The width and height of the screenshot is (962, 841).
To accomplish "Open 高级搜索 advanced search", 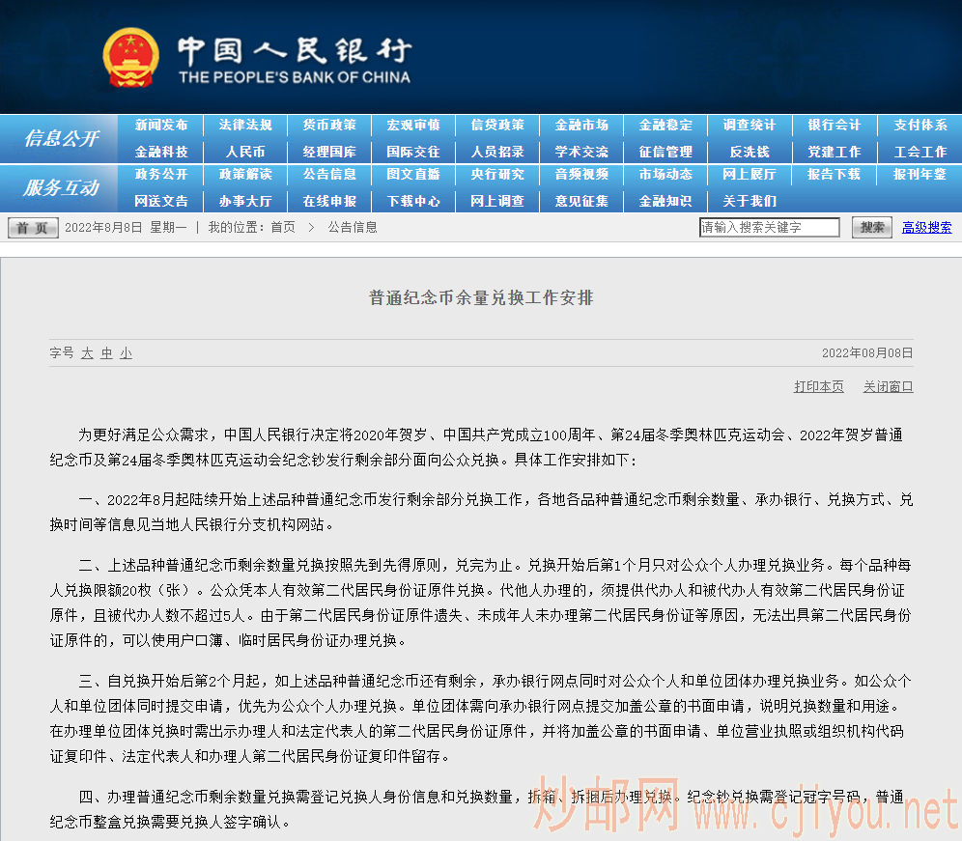I will pos(926,227).
